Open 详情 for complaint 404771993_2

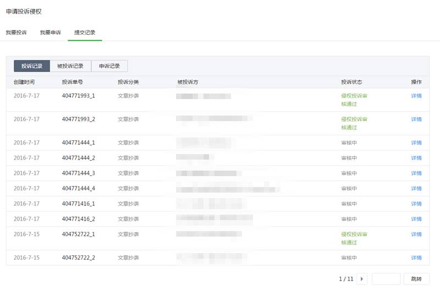[x=416, y=119]
